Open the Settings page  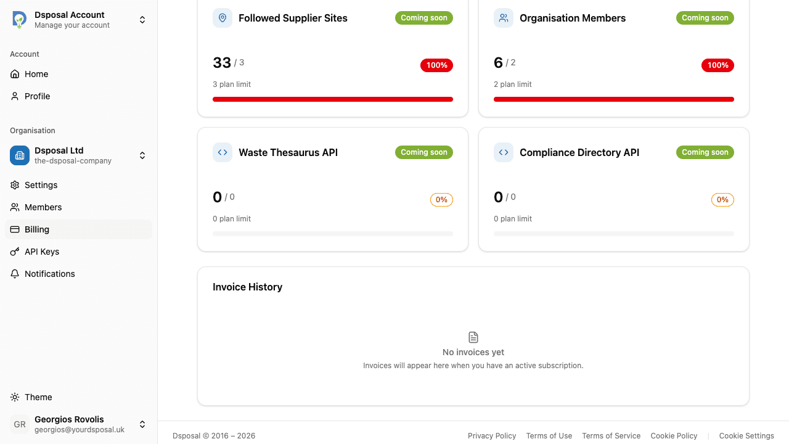pyautogui.click(x=41, y=185)
